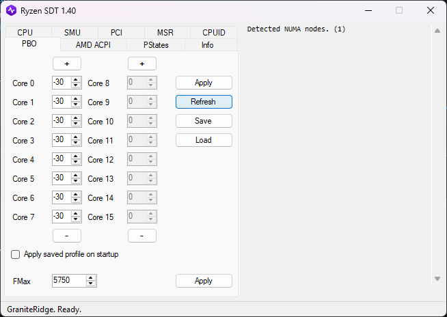The height and width of the screenshot is (317, 447).
Task: Click the log panel scroll up arrow
Action: tap(437, 31)
